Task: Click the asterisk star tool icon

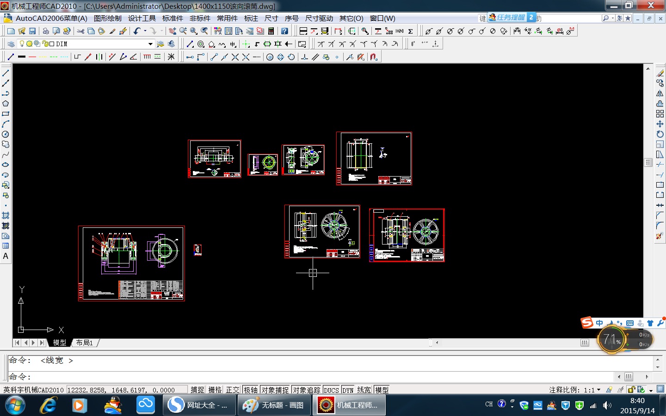Action: pyautogui.click(x=171, y=57)
